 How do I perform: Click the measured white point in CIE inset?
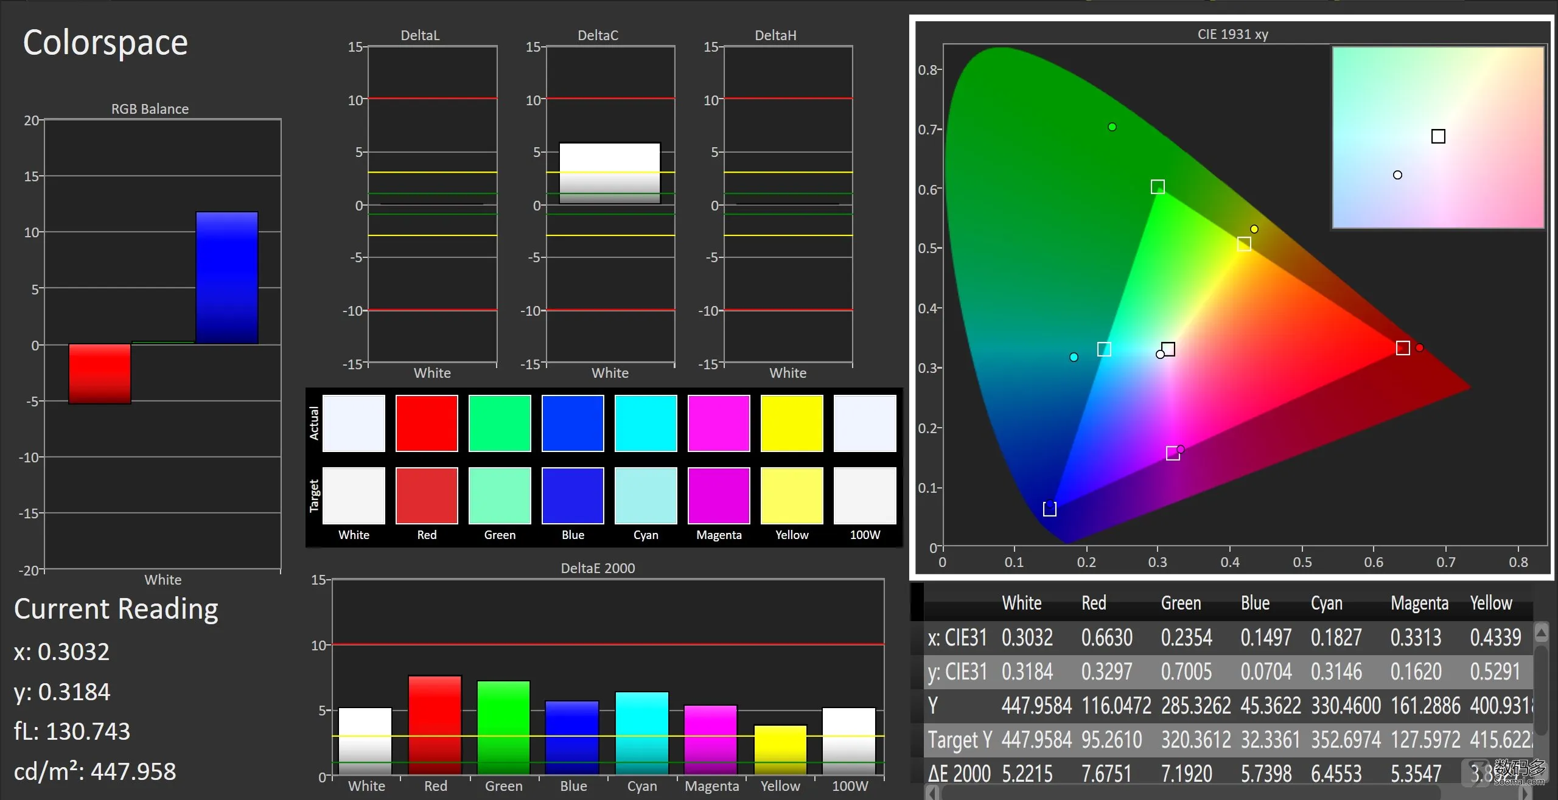tap(1397, 175)
